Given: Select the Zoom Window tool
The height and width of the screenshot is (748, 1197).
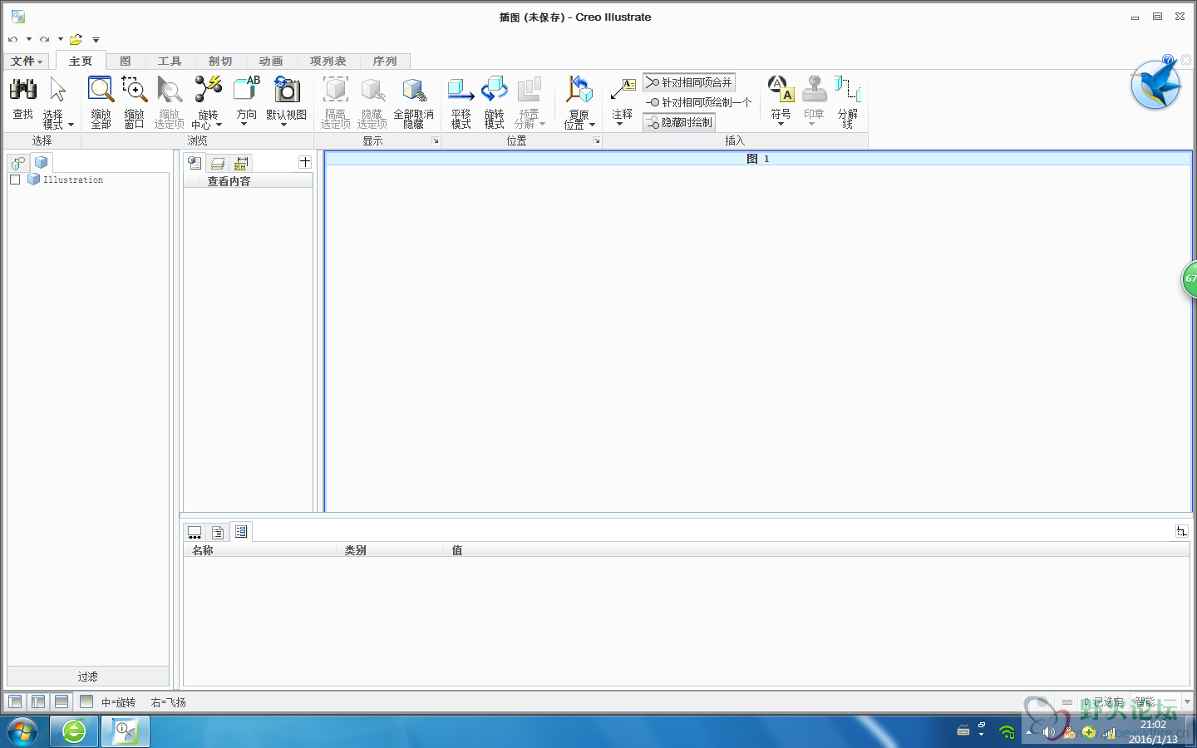Looking at the screenshot, I should (134, 90).
